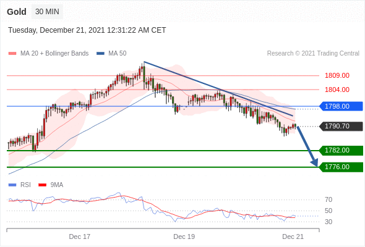Select the 1809.00 resistance level label
365x247 pixels.
(x=337, y=75)
